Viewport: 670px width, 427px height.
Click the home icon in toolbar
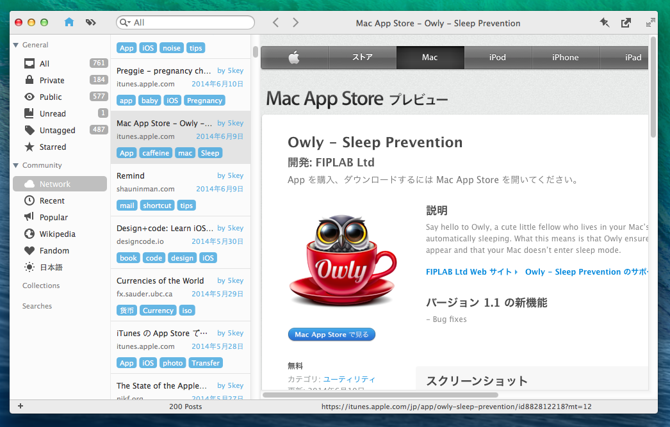coord(69,22)
